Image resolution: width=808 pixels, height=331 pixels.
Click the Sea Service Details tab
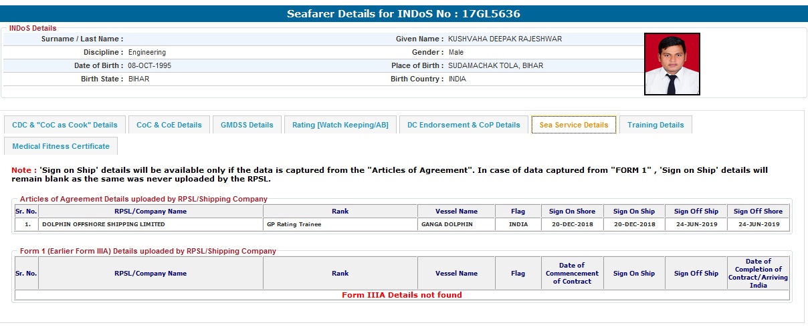coord(573,125)
